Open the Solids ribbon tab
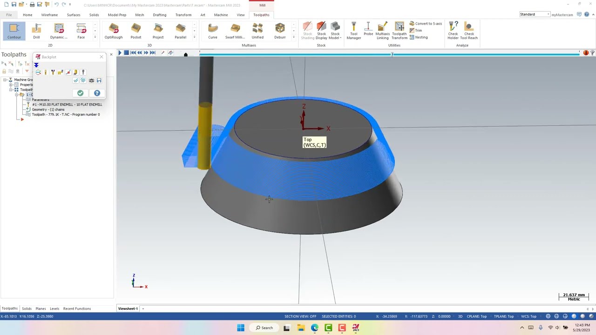 tap(94, 15)
